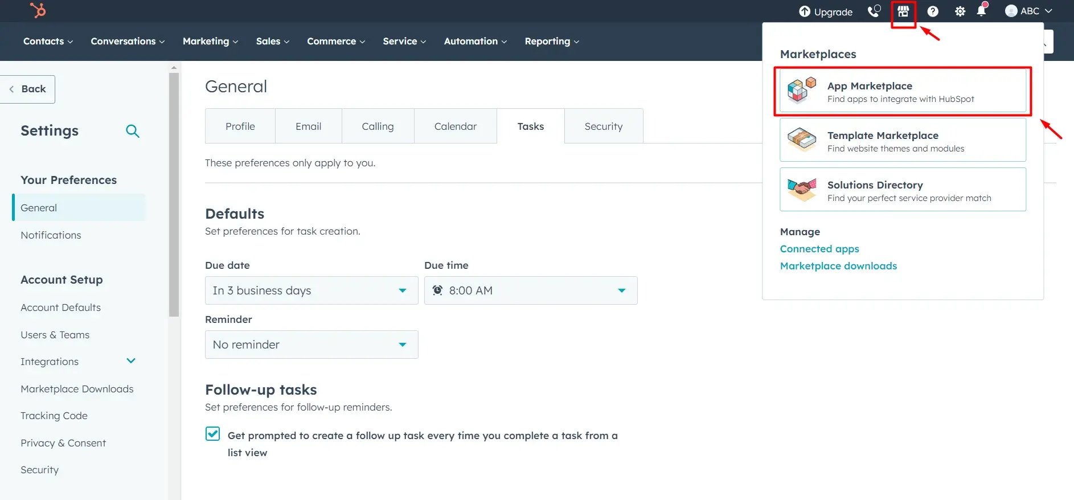This screenshot has width=1074, height=500.
Task: Uncheck the follow-up task prompt checkbox
Action: (212, 434)
